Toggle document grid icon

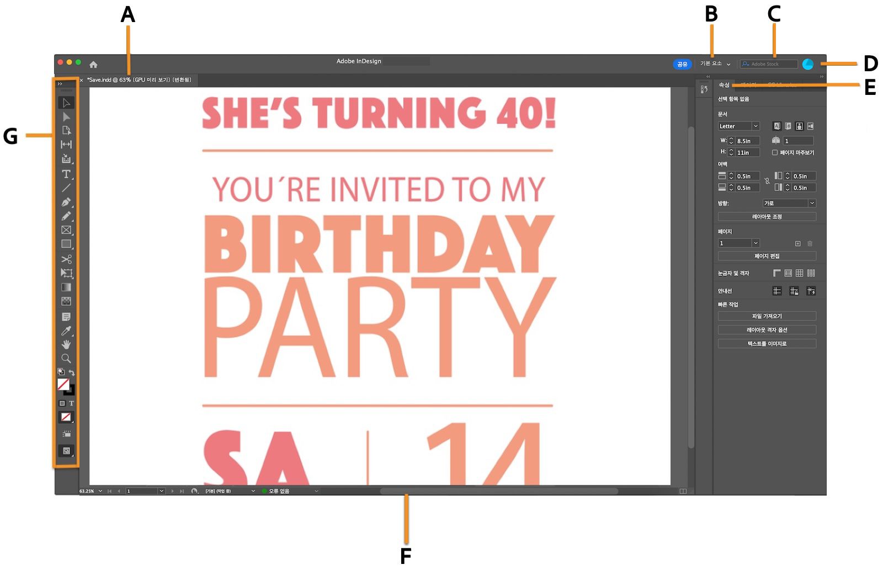tap(799, 273)
